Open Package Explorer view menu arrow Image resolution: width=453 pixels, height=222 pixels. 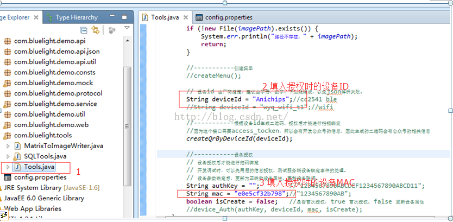click(127, 28)
